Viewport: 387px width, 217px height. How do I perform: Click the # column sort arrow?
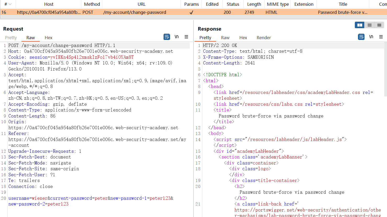point(10,4)
